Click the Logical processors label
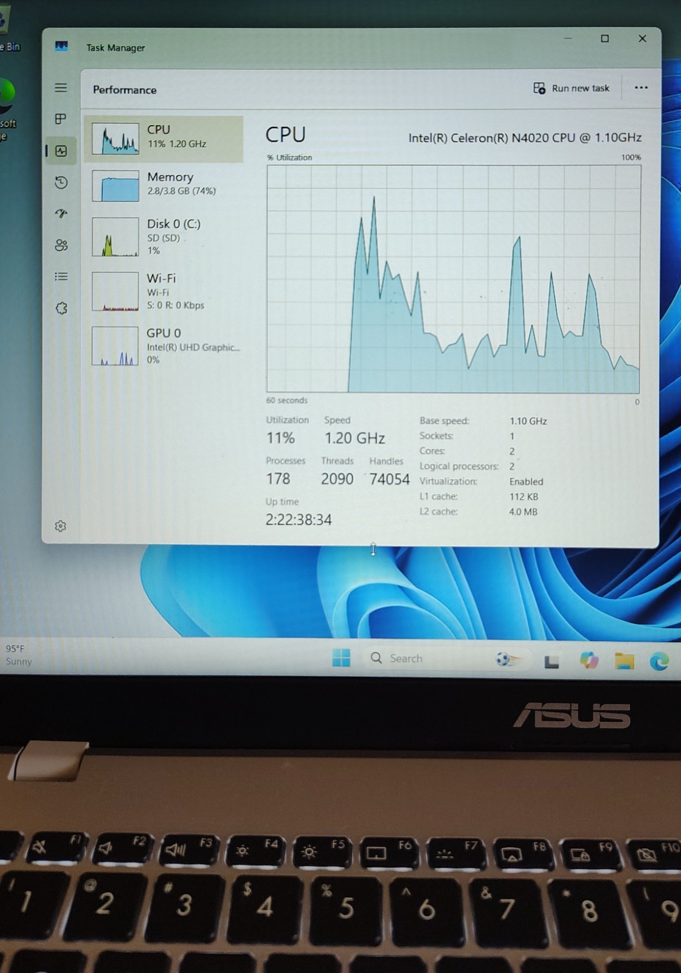This screenshot has width=681, height=973. click(x=459, y=466)
